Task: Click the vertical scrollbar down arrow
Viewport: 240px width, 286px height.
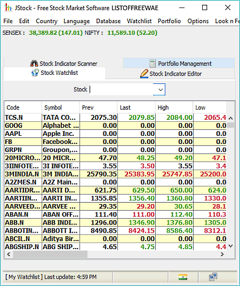Action: [x=230, y=246]
